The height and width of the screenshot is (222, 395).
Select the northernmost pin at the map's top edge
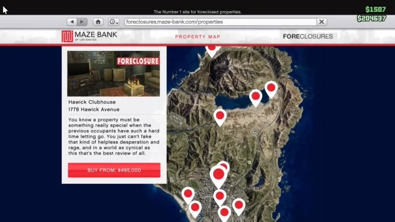212,48
